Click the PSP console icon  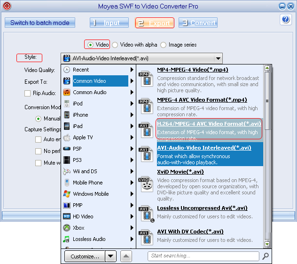click(x=67, y=149)
